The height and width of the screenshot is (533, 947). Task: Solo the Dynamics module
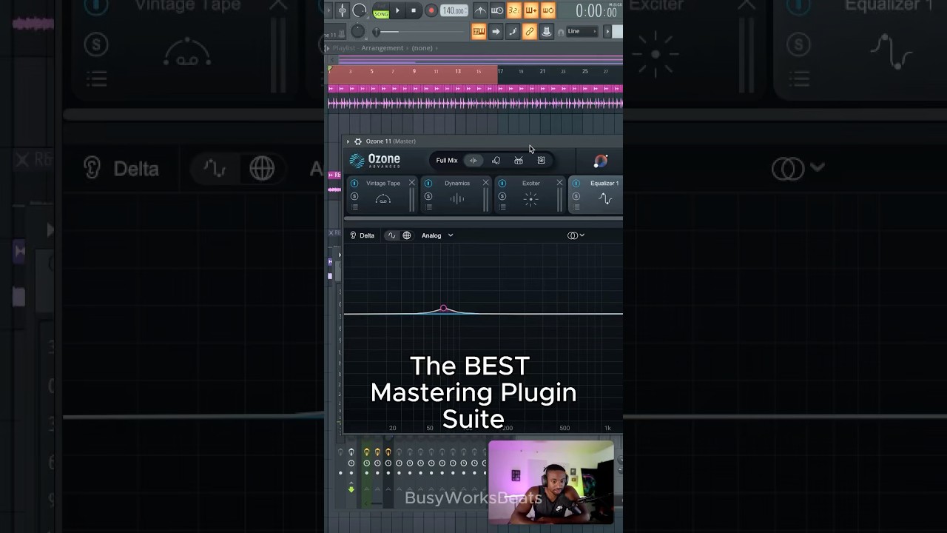428,196
